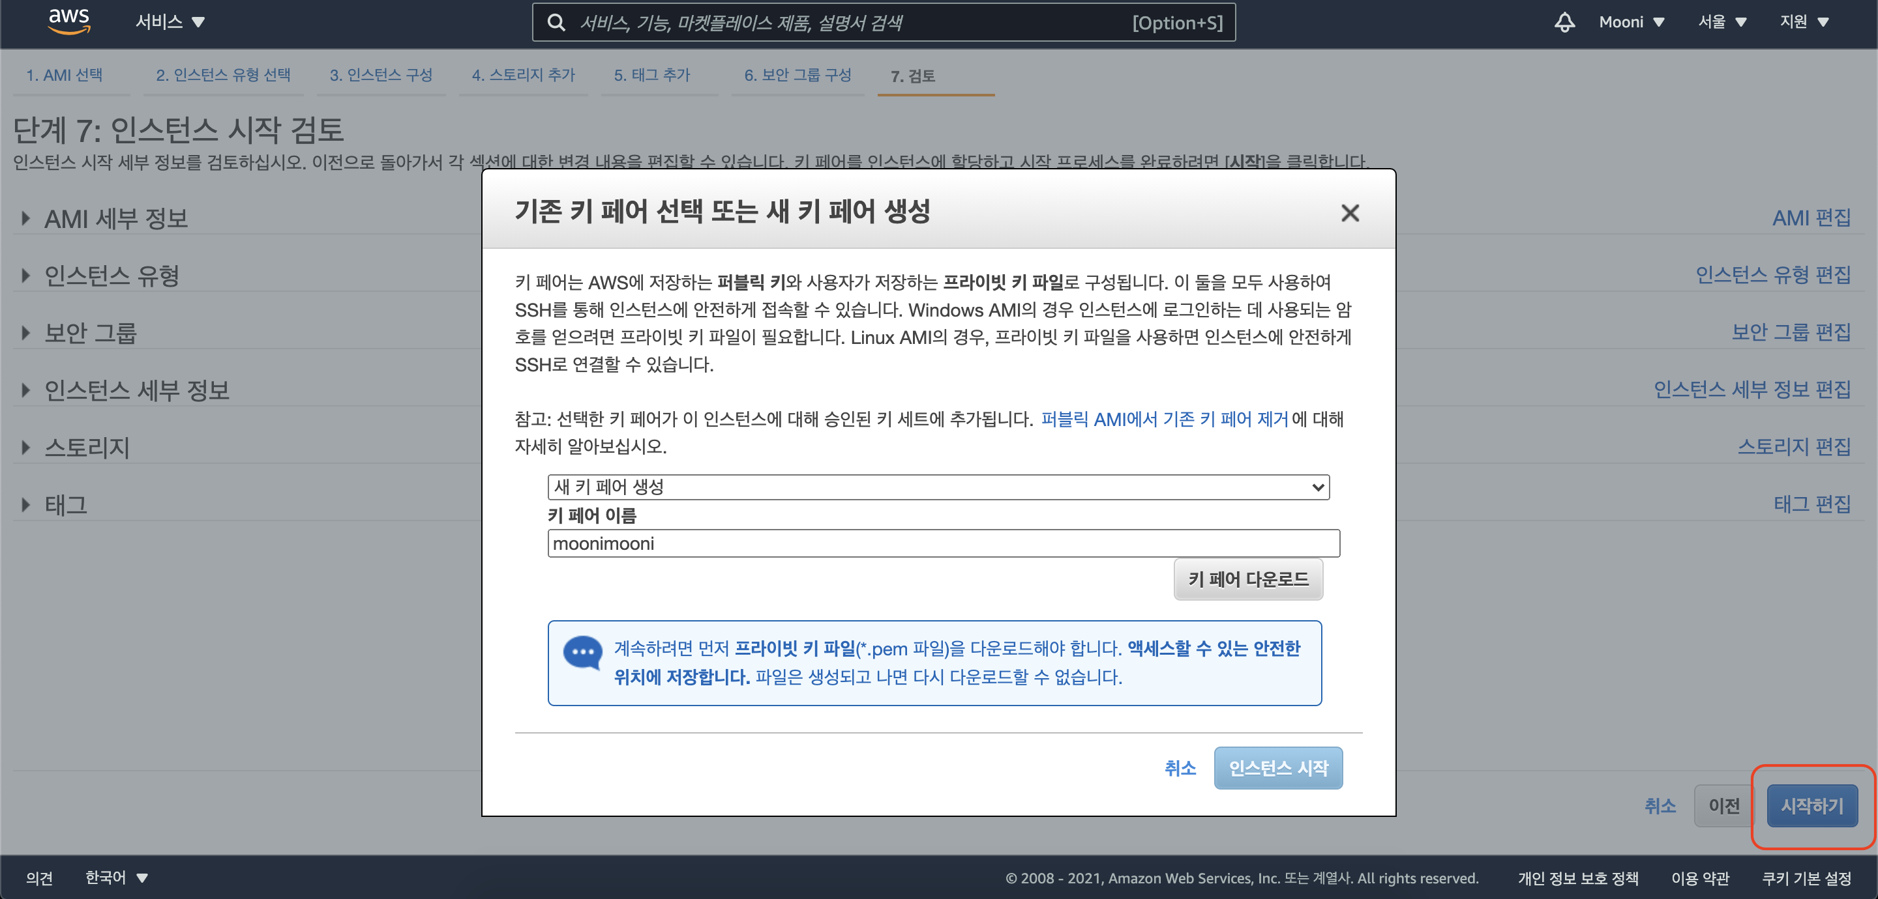Click the search magnifier icon

(556, 23)
